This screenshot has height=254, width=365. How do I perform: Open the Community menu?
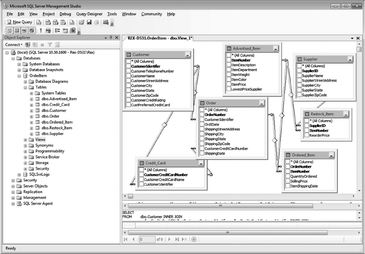[x=152, y=14]
